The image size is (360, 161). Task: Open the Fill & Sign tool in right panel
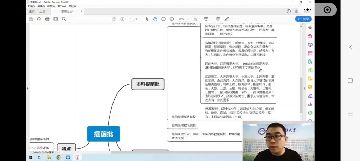point(310,96)
